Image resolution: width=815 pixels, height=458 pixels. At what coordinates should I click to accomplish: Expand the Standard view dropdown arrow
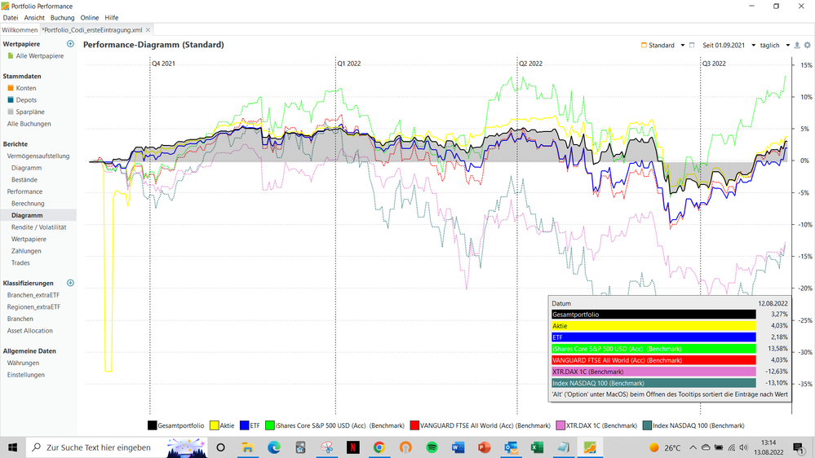tap(683, 45)
